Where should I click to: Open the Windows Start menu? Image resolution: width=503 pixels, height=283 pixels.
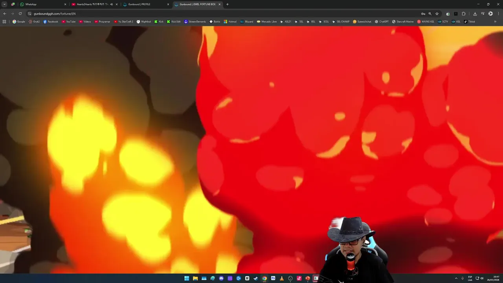pos(187,278)
